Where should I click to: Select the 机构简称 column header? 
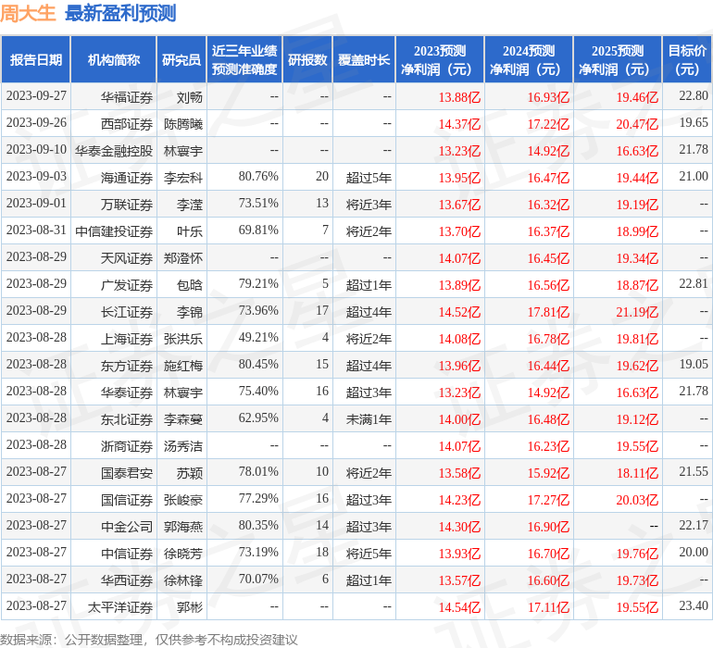(114, 60)
